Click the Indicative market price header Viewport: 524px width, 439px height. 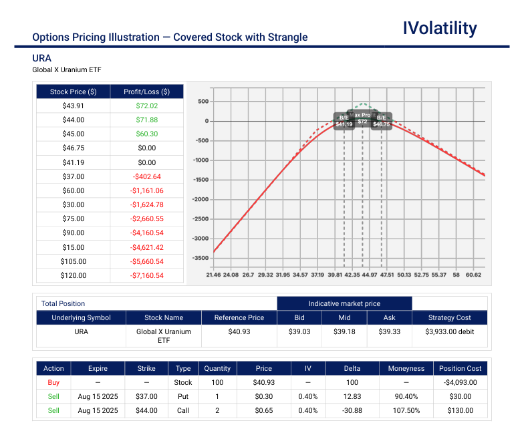(x=344, y=303)
